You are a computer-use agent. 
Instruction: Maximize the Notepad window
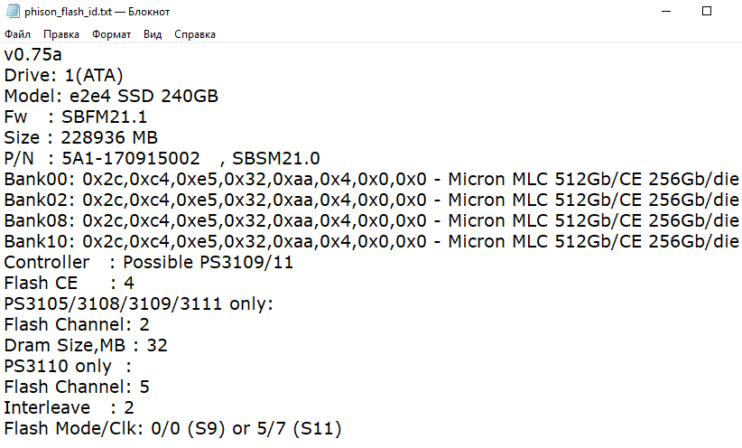(x=707, y=11)
